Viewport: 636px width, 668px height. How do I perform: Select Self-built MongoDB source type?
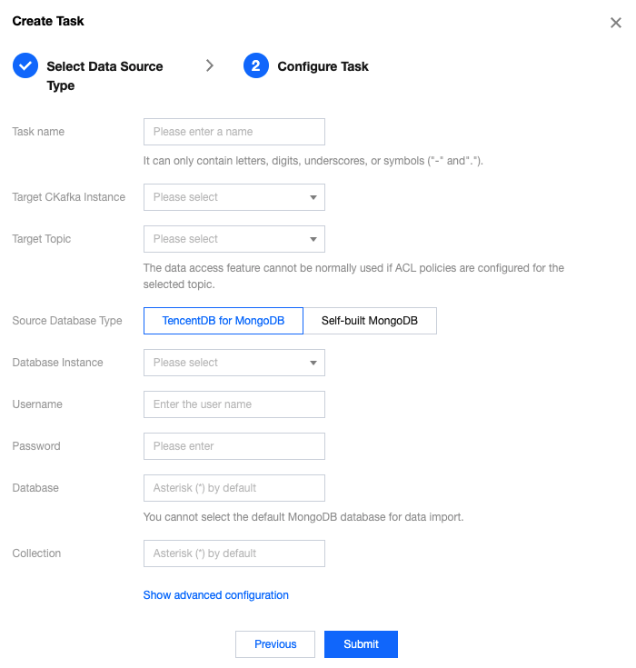(x=370, y=321)
